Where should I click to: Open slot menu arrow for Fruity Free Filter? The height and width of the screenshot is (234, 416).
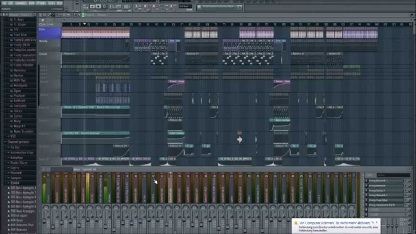coord(366,200)
